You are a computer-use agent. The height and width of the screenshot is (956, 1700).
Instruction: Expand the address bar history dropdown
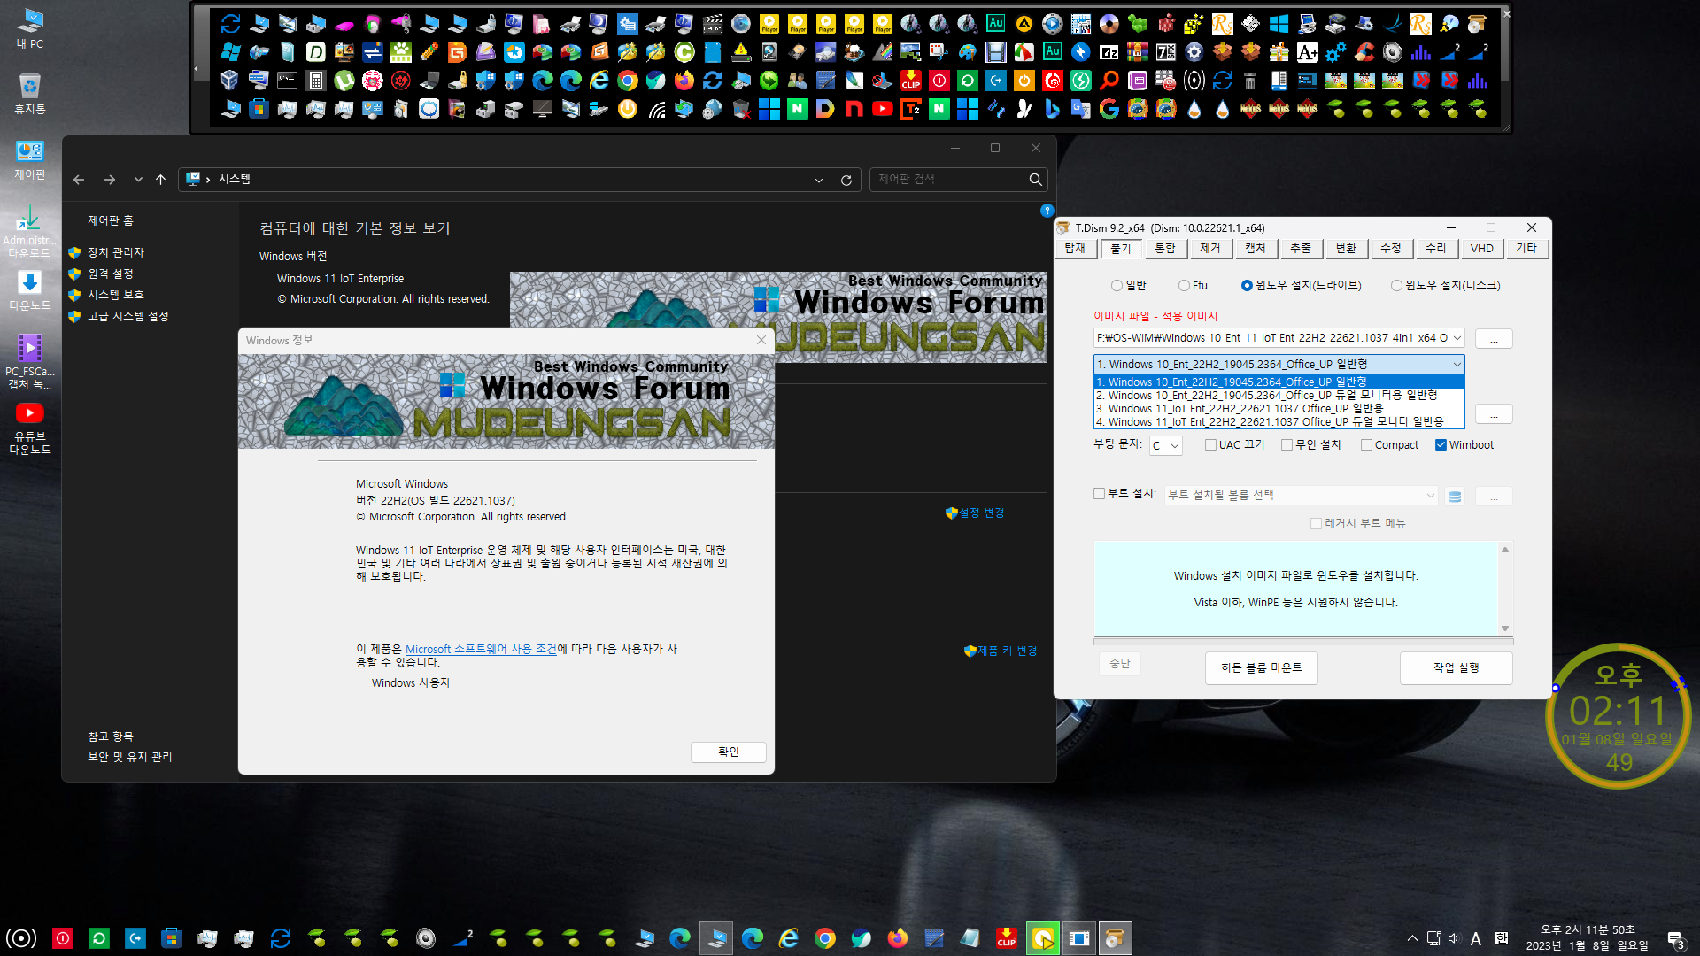[818, 180]
